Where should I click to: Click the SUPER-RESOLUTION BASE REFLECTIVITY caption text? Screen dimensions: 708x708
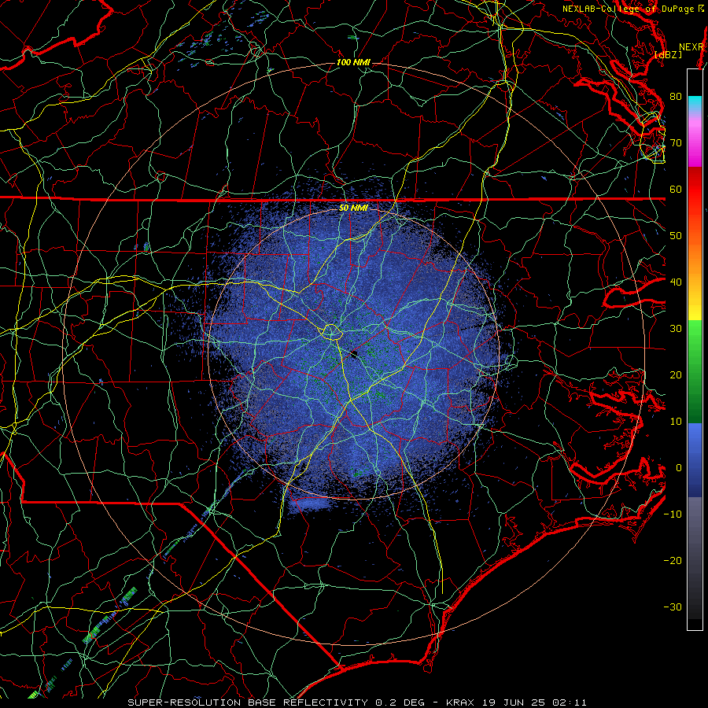click(x=248, y=702)
